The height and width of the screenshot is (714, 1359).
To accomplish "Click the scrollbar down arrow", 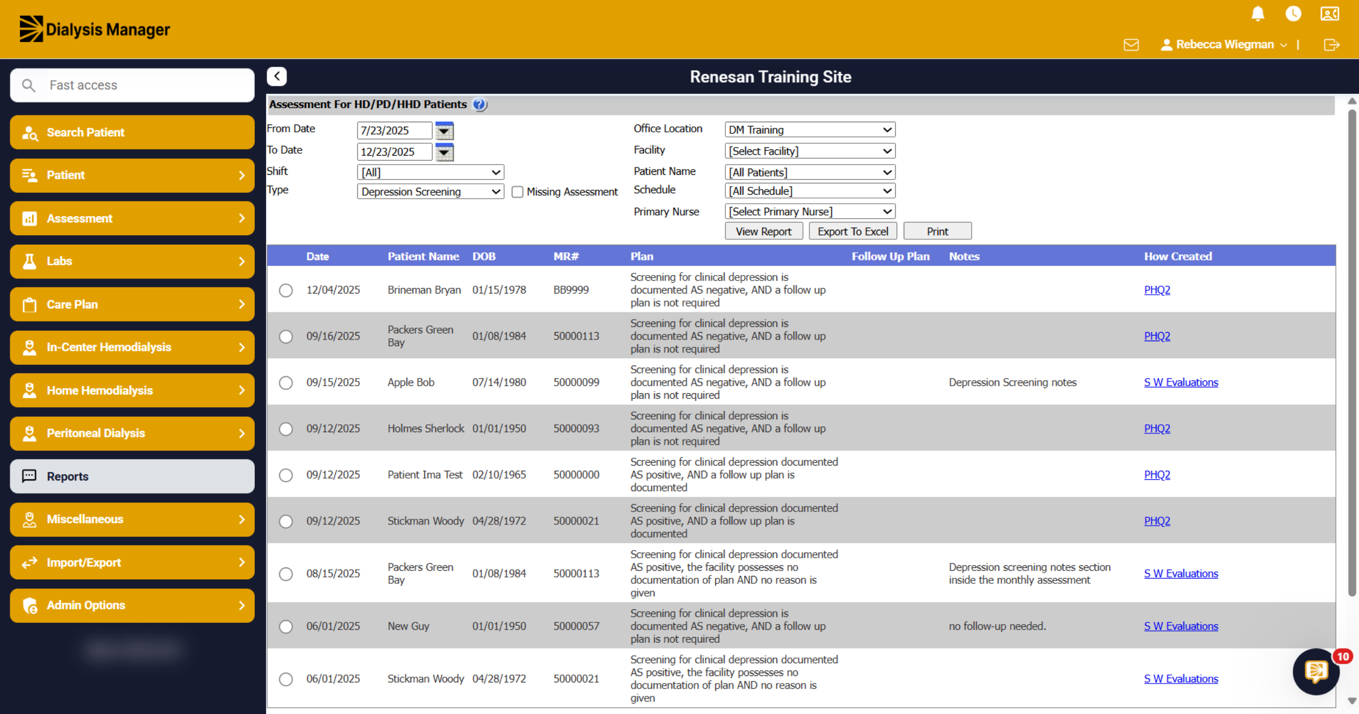I will (x=1352, y=701).
